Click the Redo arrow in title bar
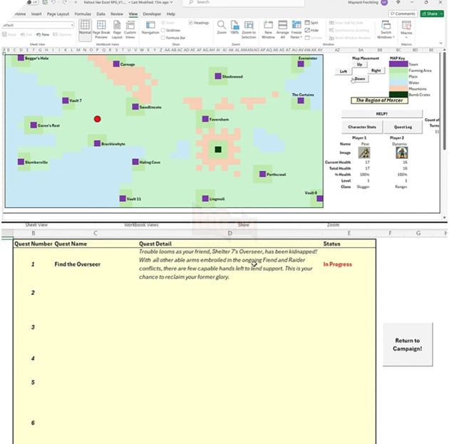449x444 pixels. coord(65,2)
